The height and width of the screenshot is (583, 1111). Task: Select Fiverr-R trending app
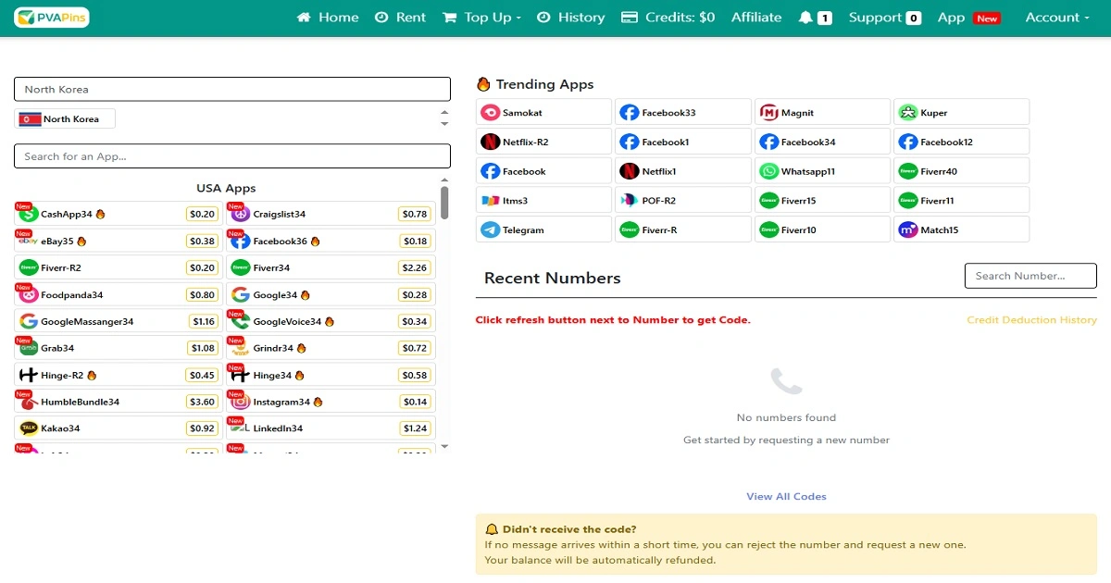pos(683,229)
